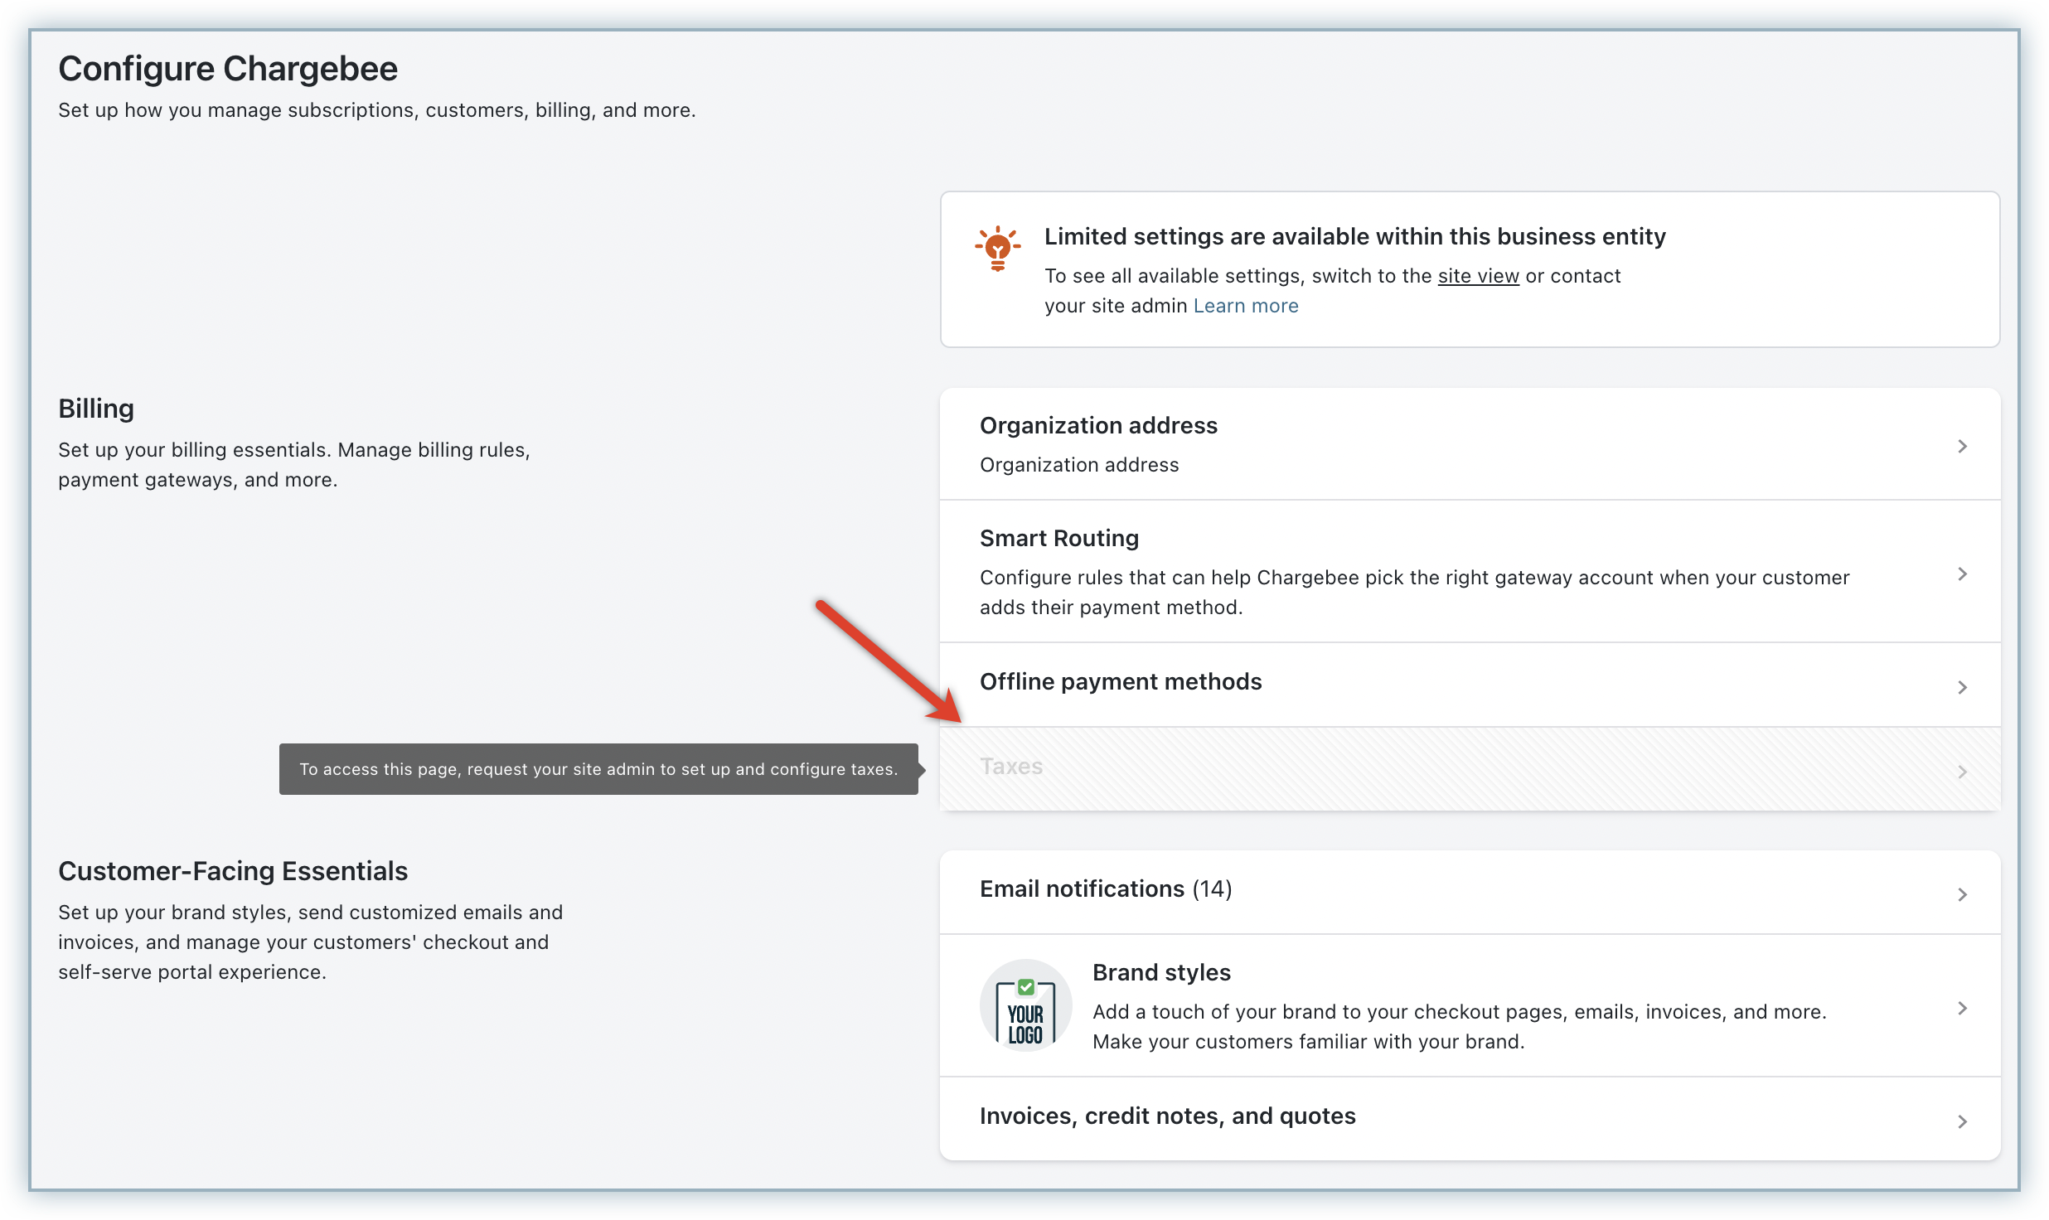Click the disabled Taxes row chevron
The height and width of the screenshot is (1220, 2049).
pos(1961,772)
